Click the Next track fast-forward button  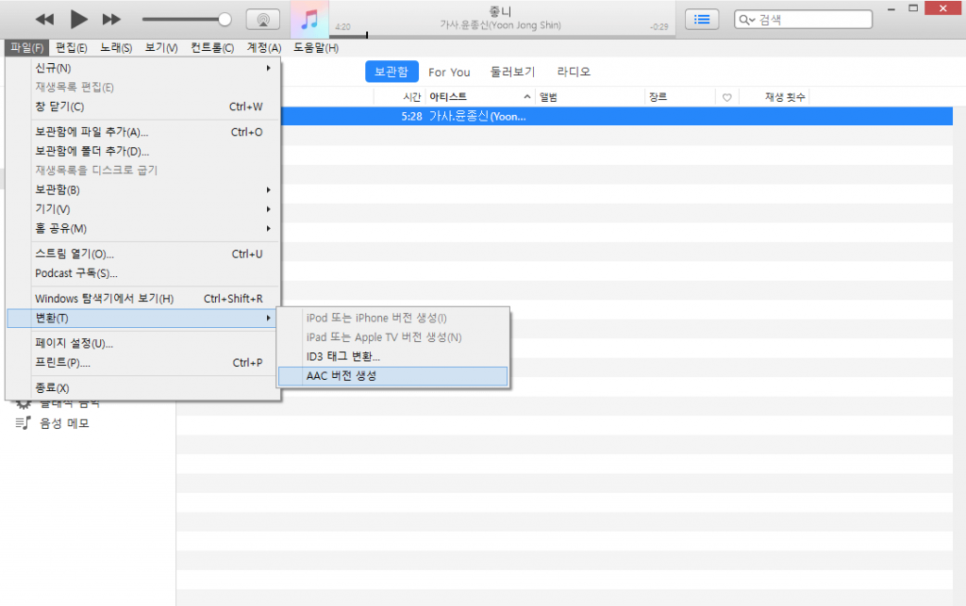(x=111, y=20)
